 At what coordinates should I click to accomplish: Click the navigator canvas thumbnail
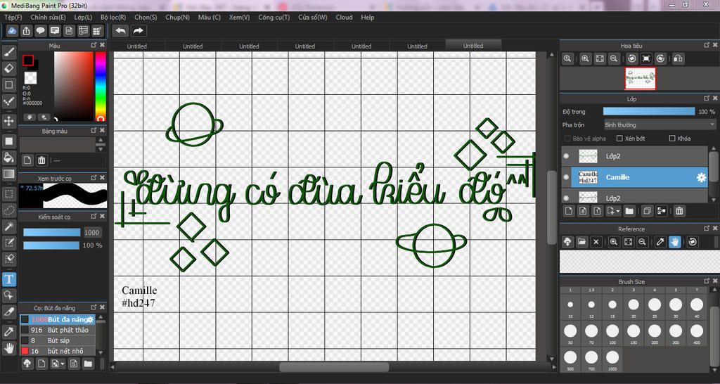640,79
